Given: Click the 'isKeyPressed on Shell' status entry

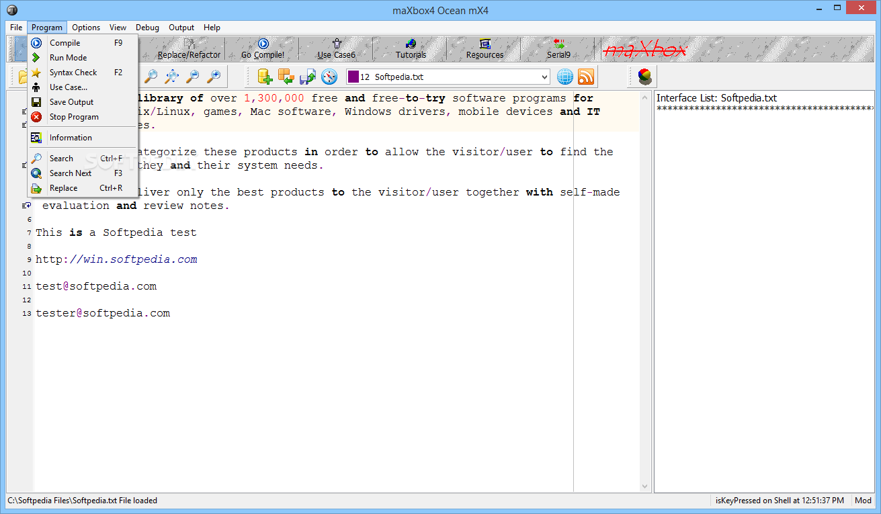Looking at the screenshot, I should (x=780, y=501).
